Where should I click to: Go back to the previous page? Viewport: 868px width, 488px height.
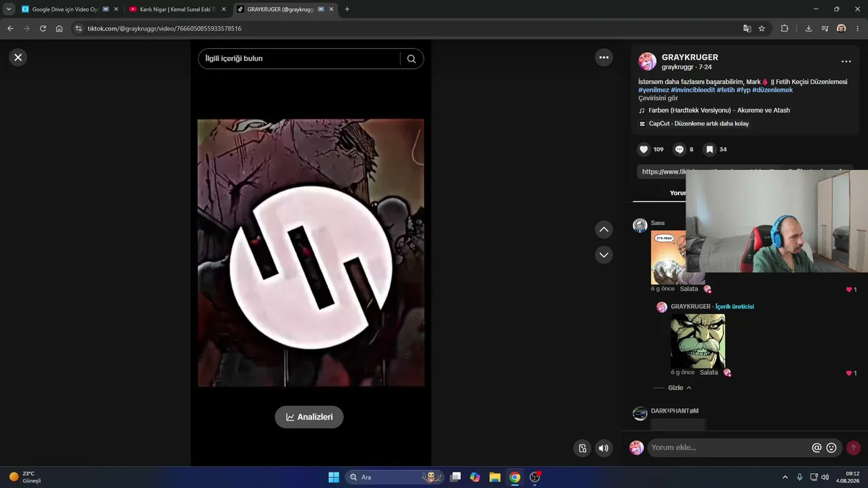tap(10, 28)
